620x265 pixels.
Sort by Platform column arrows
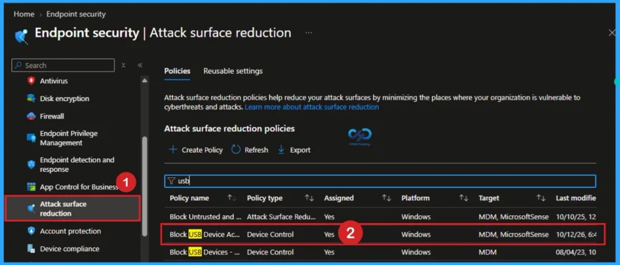(463, 198)
